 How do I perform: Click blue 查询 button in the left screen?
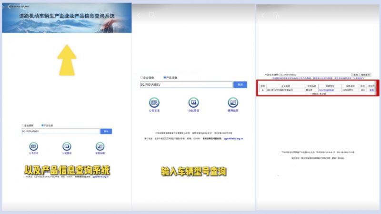106,131
